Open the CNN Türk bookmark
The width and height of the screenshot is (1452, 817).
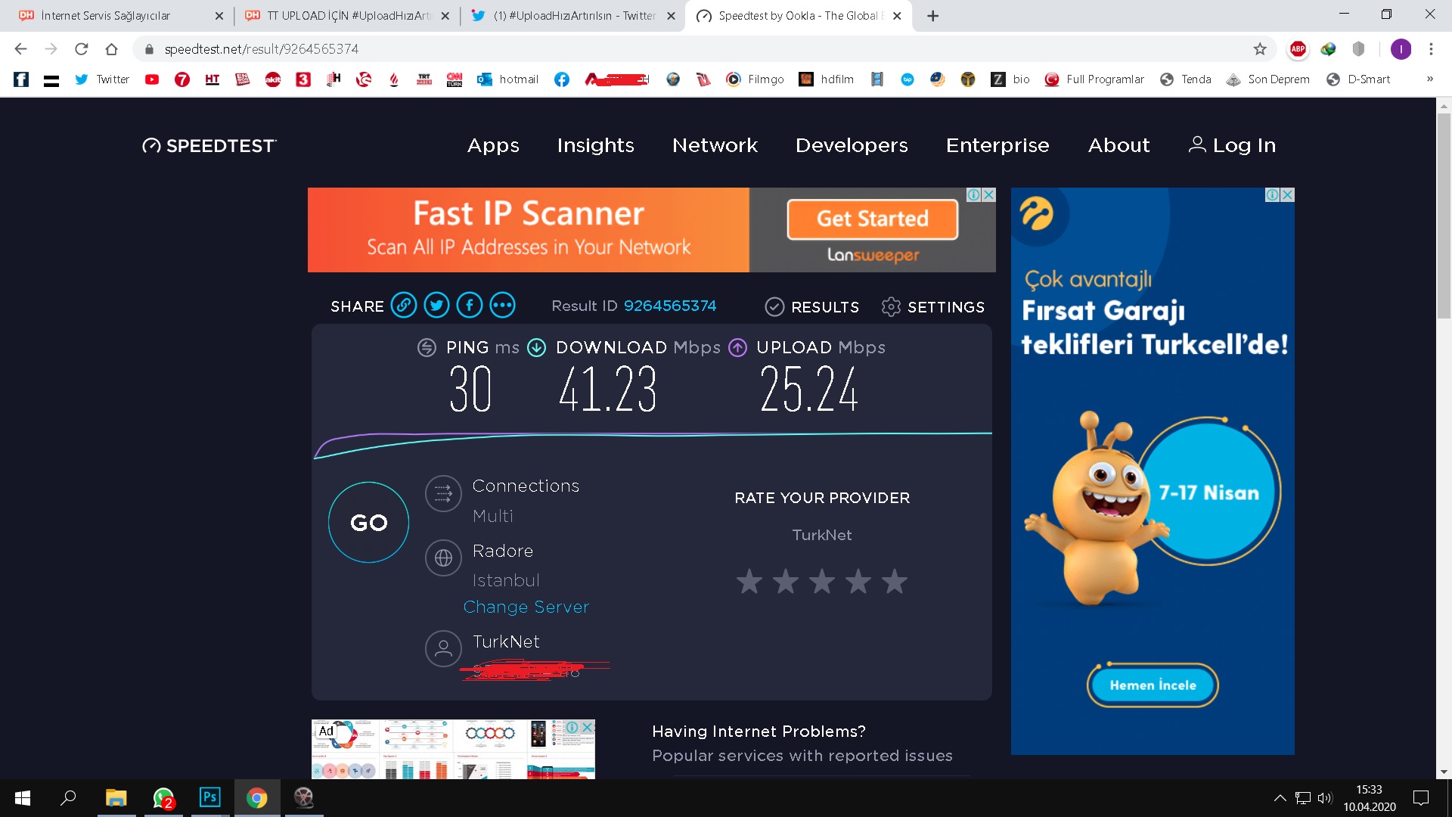[x=455, y=79]
